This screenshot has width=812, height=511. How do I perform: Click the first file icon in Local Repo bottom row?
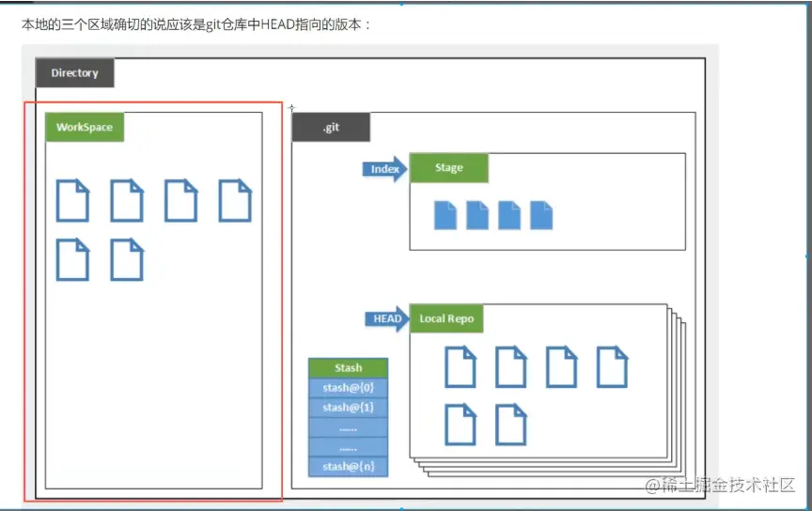pos(461,426)
